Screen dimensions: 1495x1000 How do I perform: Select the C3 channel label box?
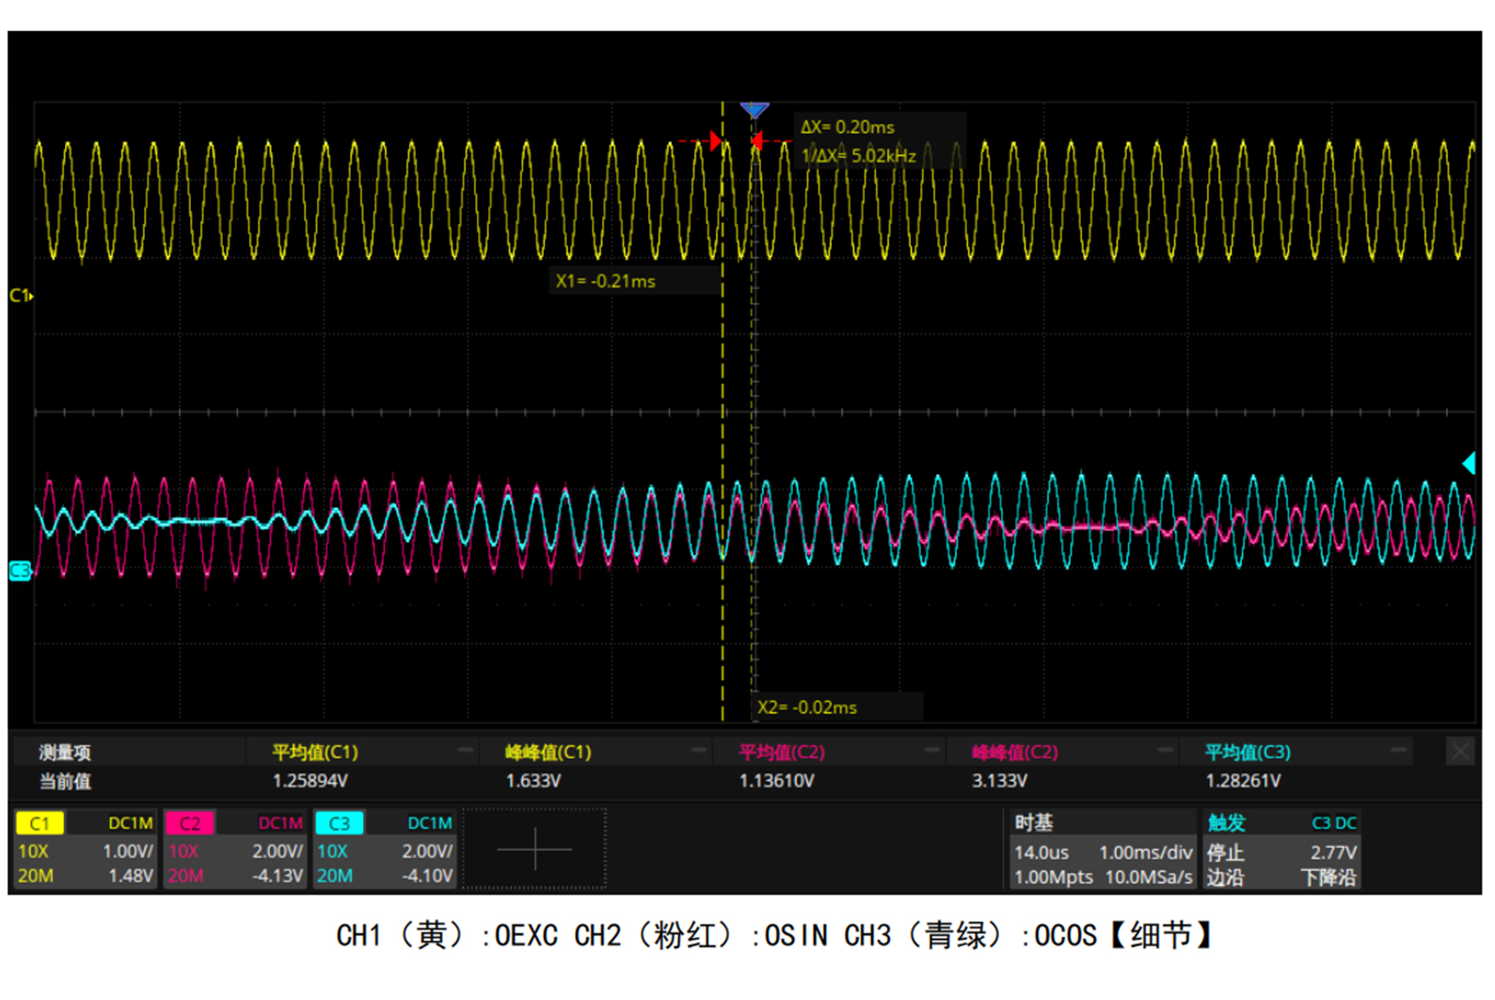tap(339, 823)
